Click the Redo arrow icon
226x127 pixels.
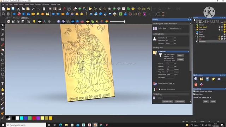pos(38,9)
